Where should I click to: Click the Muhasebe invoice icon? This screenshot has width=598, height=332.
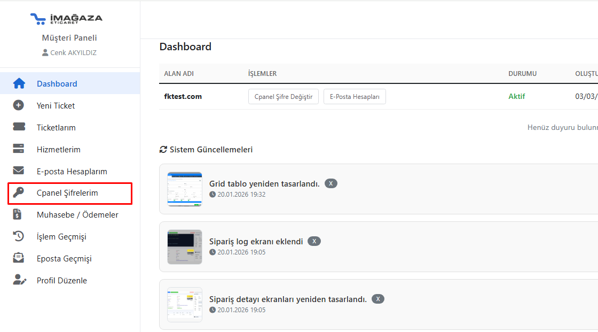point(19,215)
